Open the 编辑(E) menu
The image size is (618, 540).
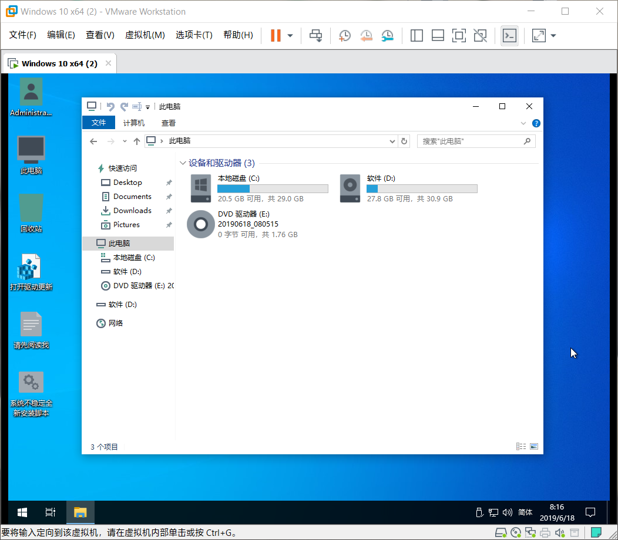pos(61,35)
